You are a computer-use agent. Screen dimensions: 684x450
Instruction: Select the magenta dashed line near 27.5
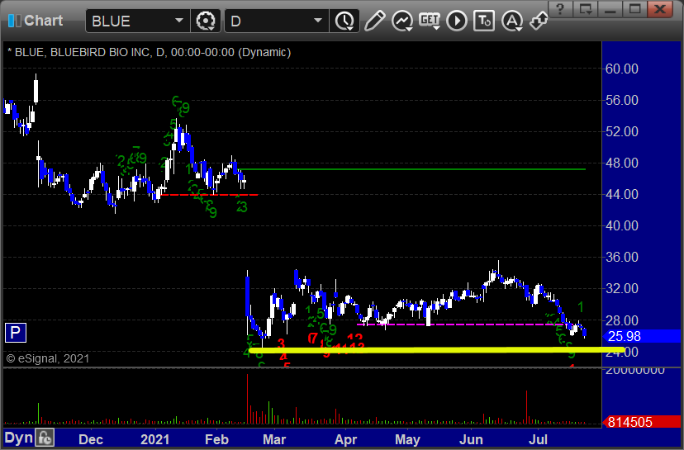(460, 324)
